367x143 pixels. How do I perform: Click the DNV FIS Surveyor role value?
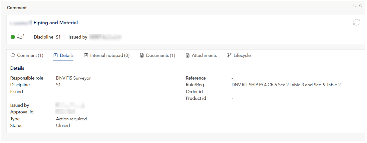click(73, 78)
